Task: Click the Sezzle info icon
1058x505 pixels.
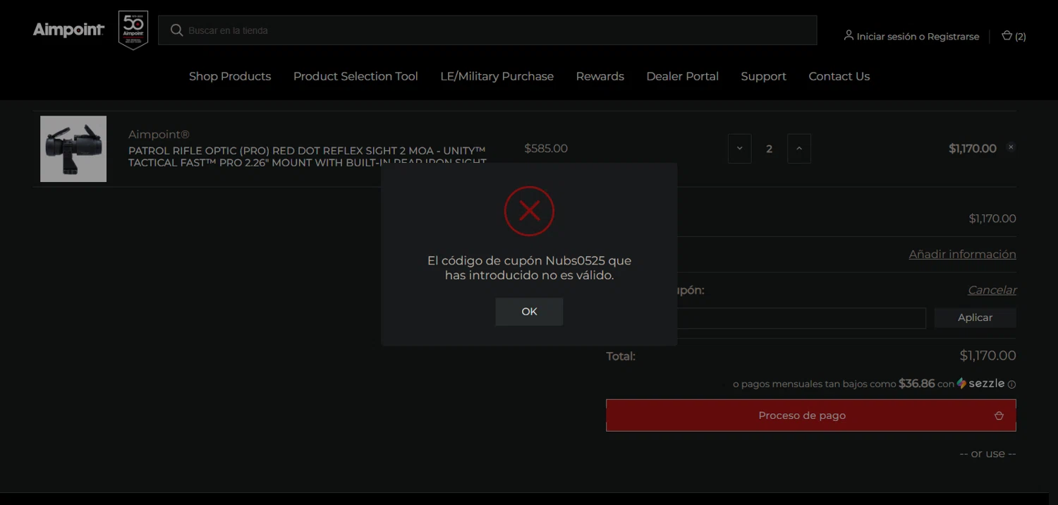Action: 1011,385
